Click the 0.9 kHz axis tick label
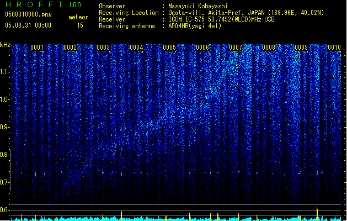 click(5, 127)
